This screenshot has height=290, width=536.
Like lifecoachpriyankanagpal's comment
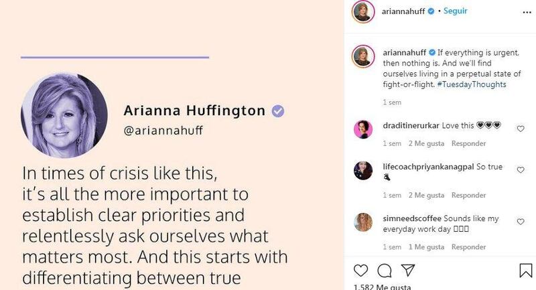pyautogui.click(x=521, y=171)
